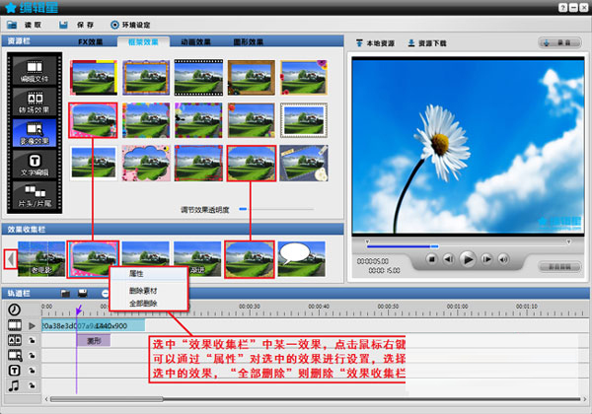592x414 pixels.
Task: Click the small play triangle on video track
Action: [33, 325]
